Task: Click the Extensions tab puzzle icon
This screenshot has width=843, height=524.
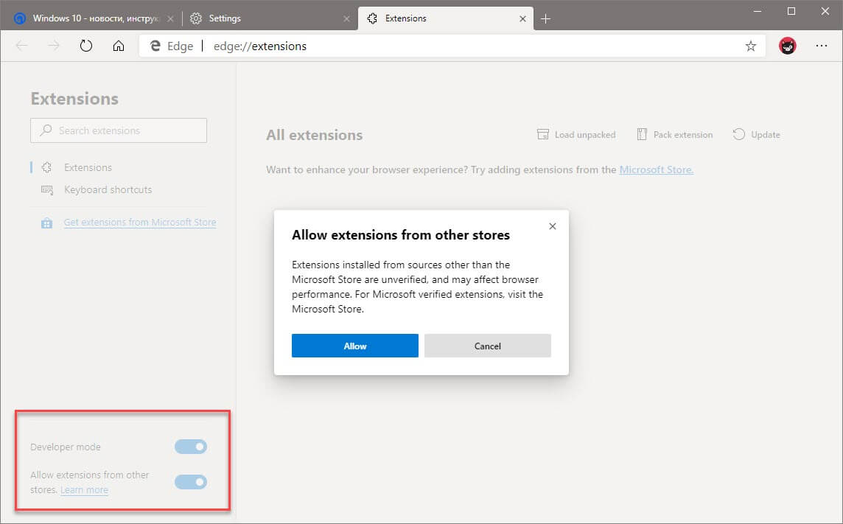Action: point(372,18)
